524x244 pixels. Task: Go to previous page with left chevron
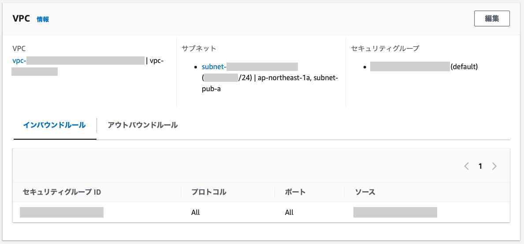point(466,166)
